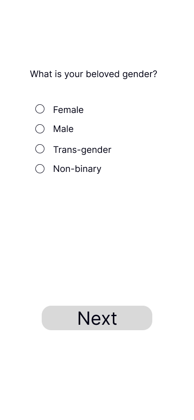Click the word "gender" in the question
This screenshot has width=194, height=420.
(137, 74)
